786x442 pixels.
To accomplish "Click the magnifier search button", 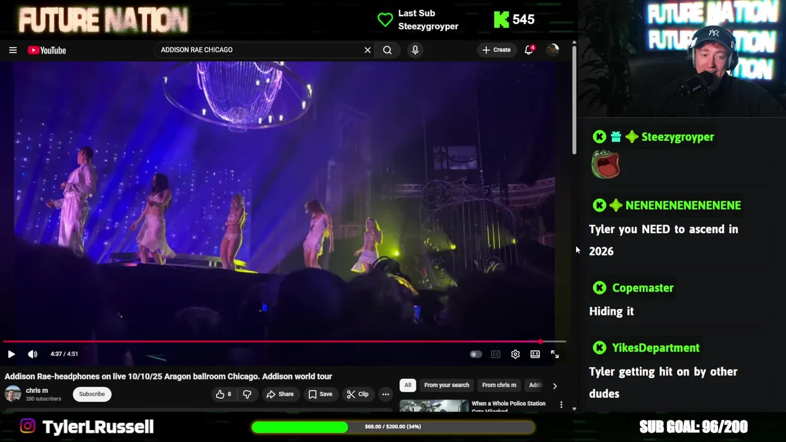I will (x=387, y=50).
